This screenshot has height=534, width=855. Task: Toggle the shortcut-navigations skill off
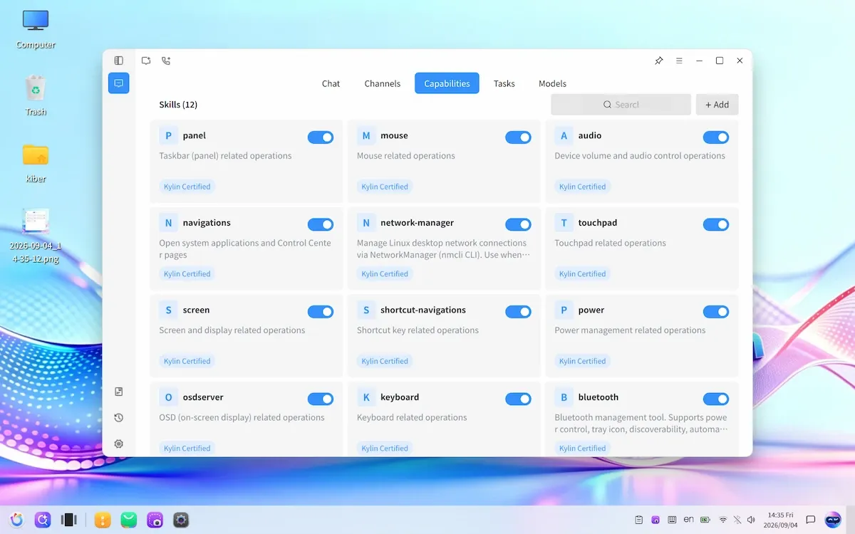[518, 312]
